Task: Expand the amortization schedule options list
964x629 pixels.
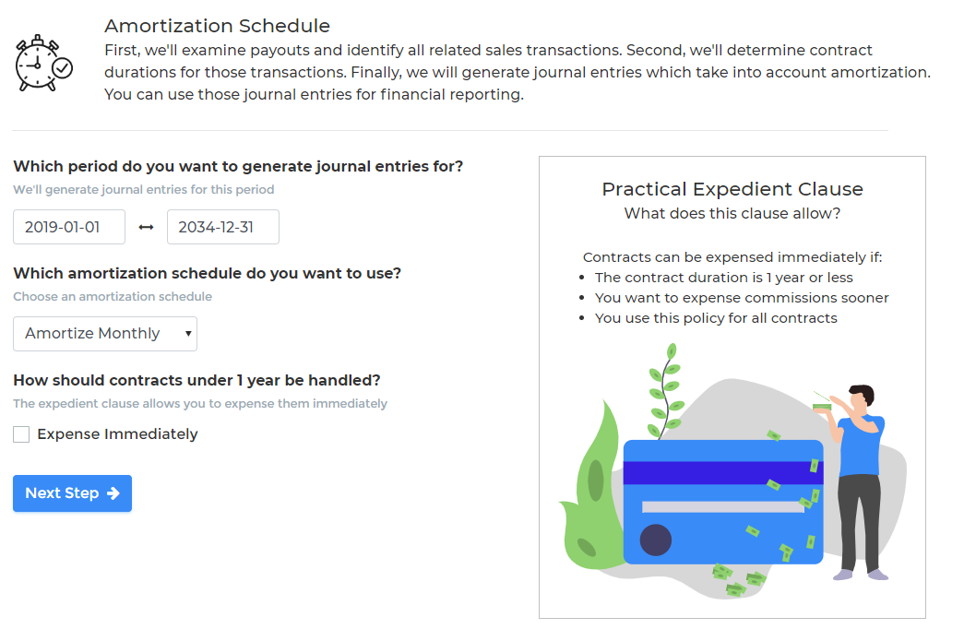Action: [104, 334]
